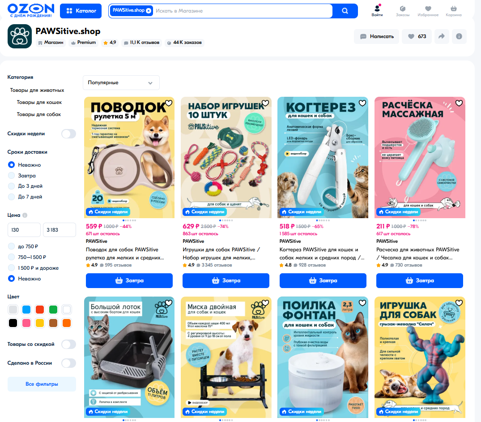Remove PAWSitive.shop search chip with X
This screenshot has height=422, width=481.
[x=149, y=10]
